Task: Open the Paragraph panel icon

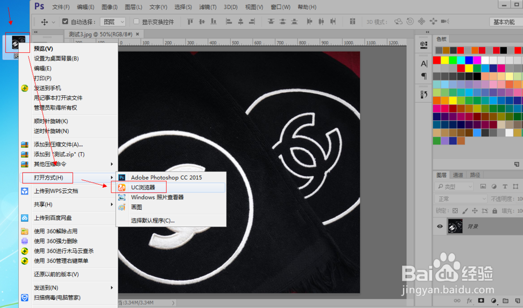Action: 424,76
